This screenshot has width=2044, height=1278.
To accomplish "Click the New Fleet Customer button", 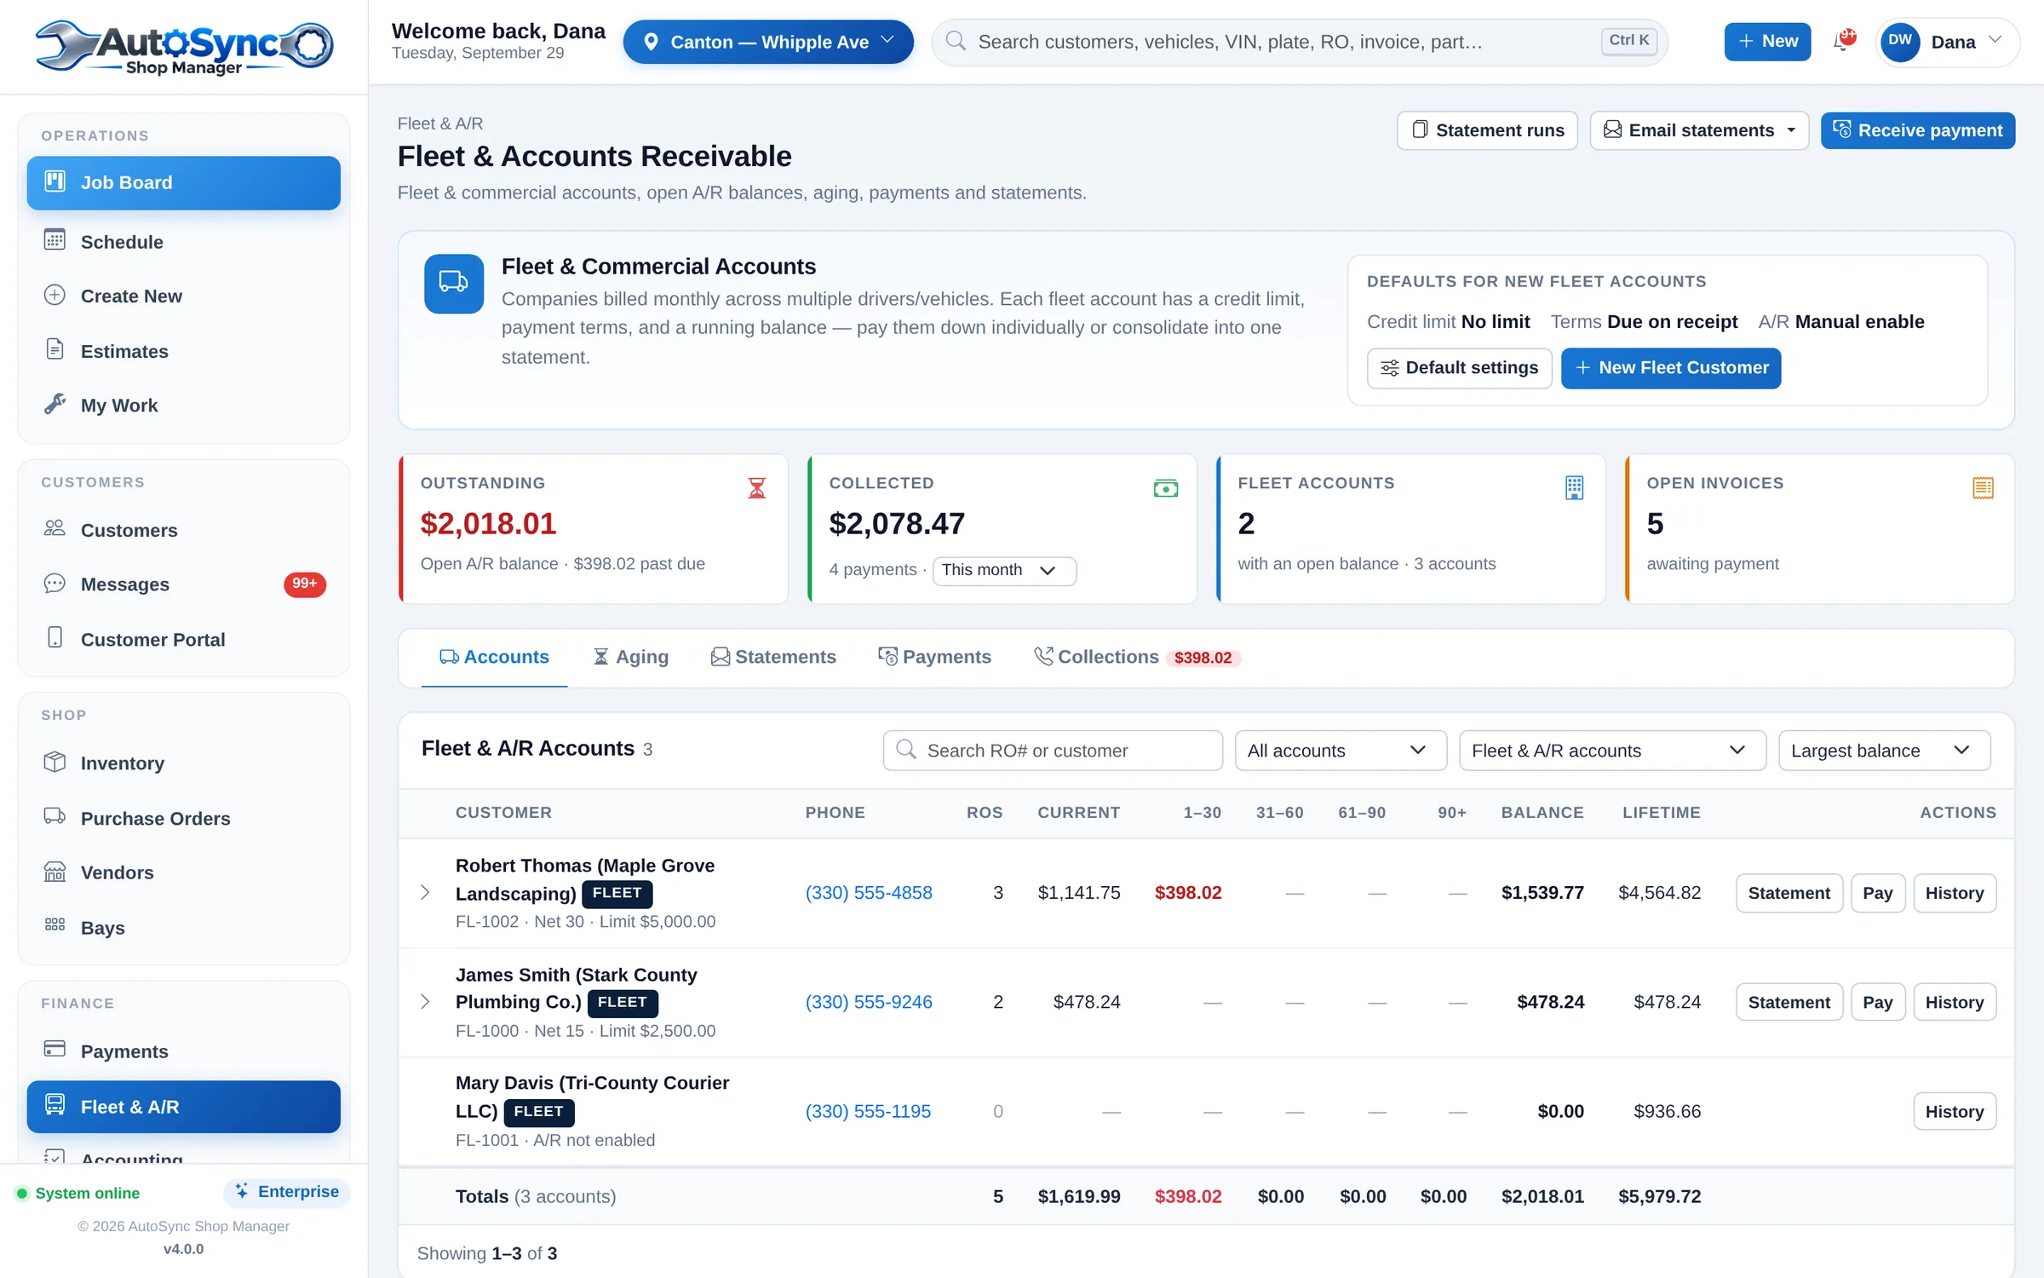I will coord(1671,368).
